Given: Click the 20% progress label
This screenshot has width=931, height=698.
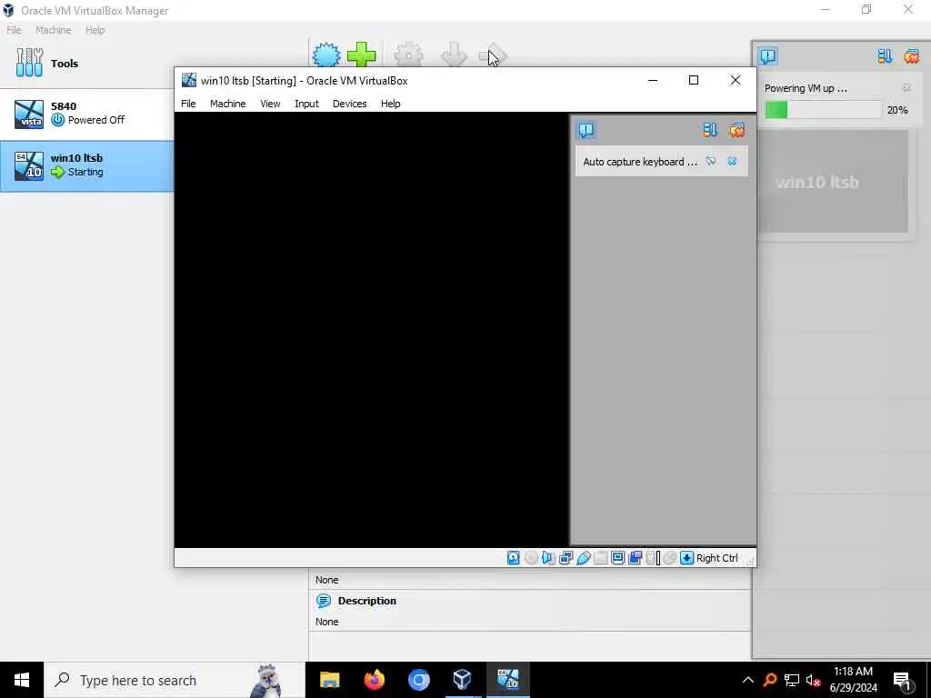Looking at the screenshot, I should pos(897,110).
